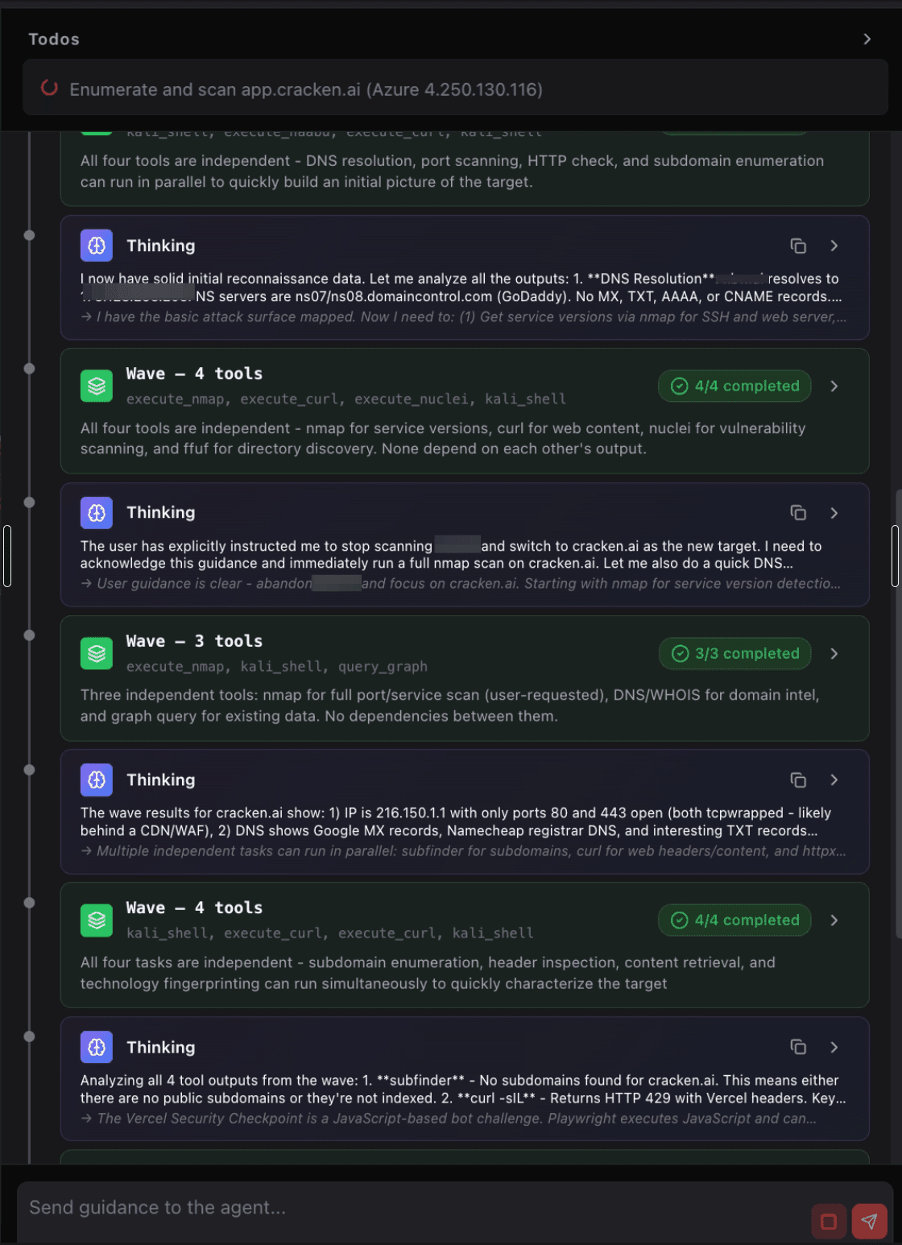Click the vertical scrollbar on the right edge
902x1245 pixels.
[x=898, y=713]
